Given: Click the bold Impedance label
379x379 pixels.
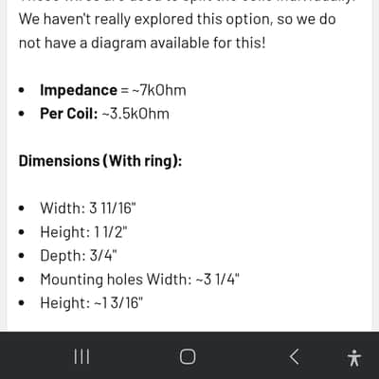Looking at the screenshot, I should 79,90.
